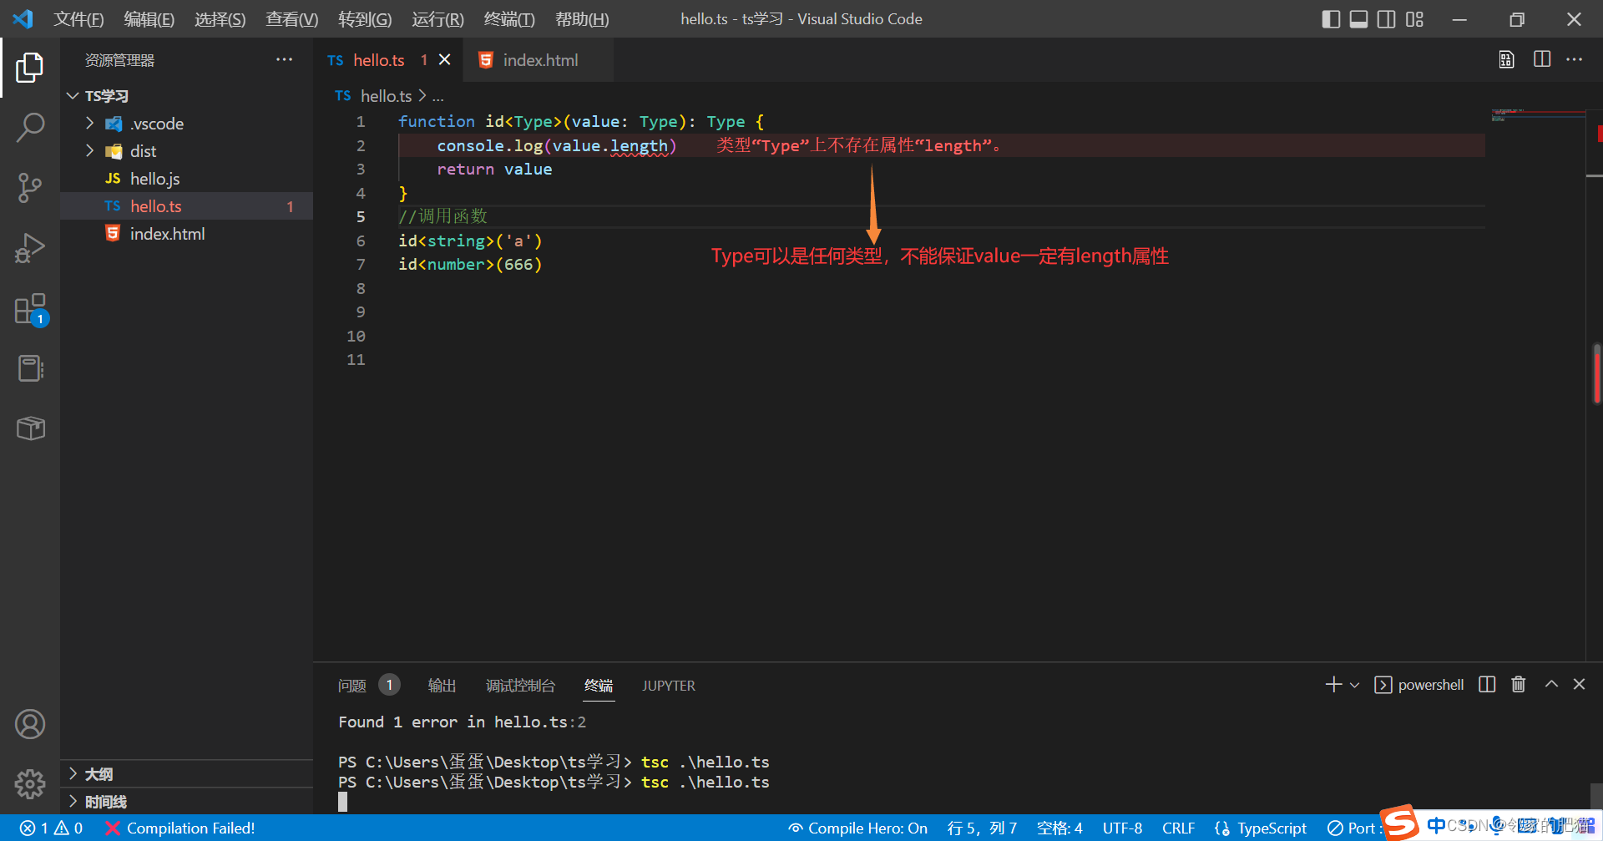Click 行 5, 列 7 cursor position
The width and height of the screenshot is (1603, 841).
[x=982, y=828]
